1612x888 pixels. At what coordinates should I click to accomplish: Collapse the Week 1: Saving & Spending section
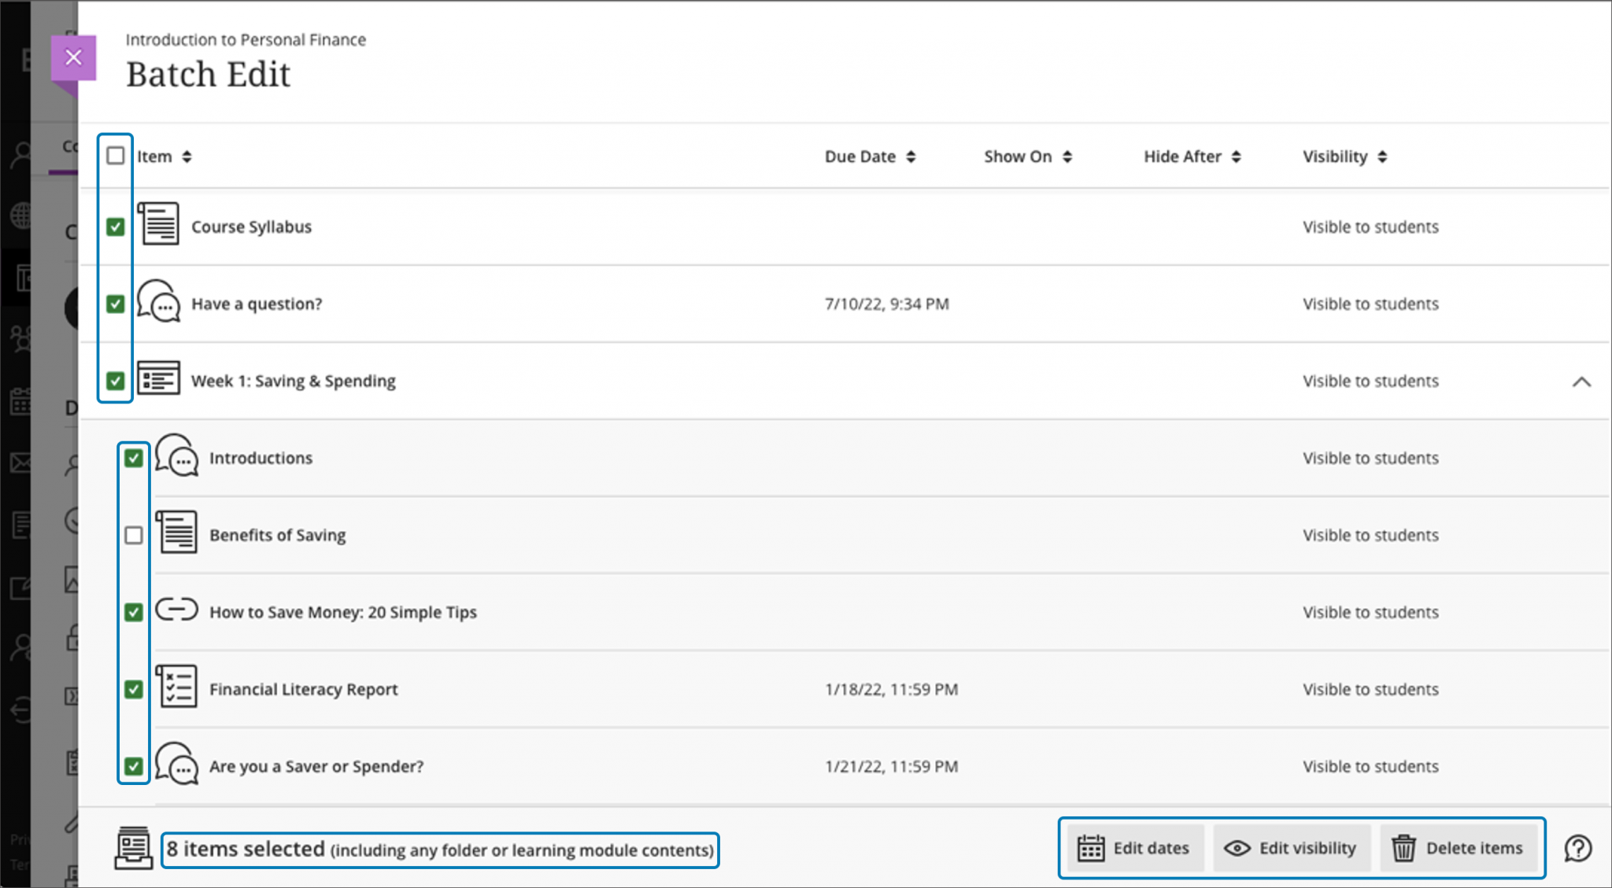pyautogui.click(x=1582, y=381)
